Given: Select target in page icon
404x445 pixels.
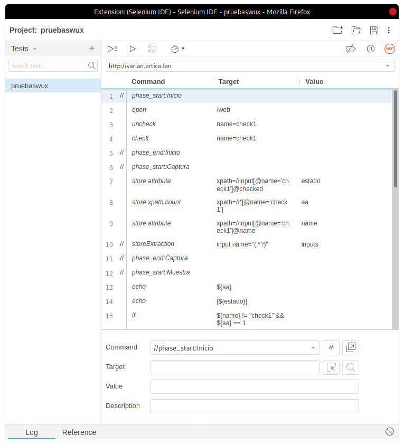Looking at the screenshot, I should click(x=331, y=367).
